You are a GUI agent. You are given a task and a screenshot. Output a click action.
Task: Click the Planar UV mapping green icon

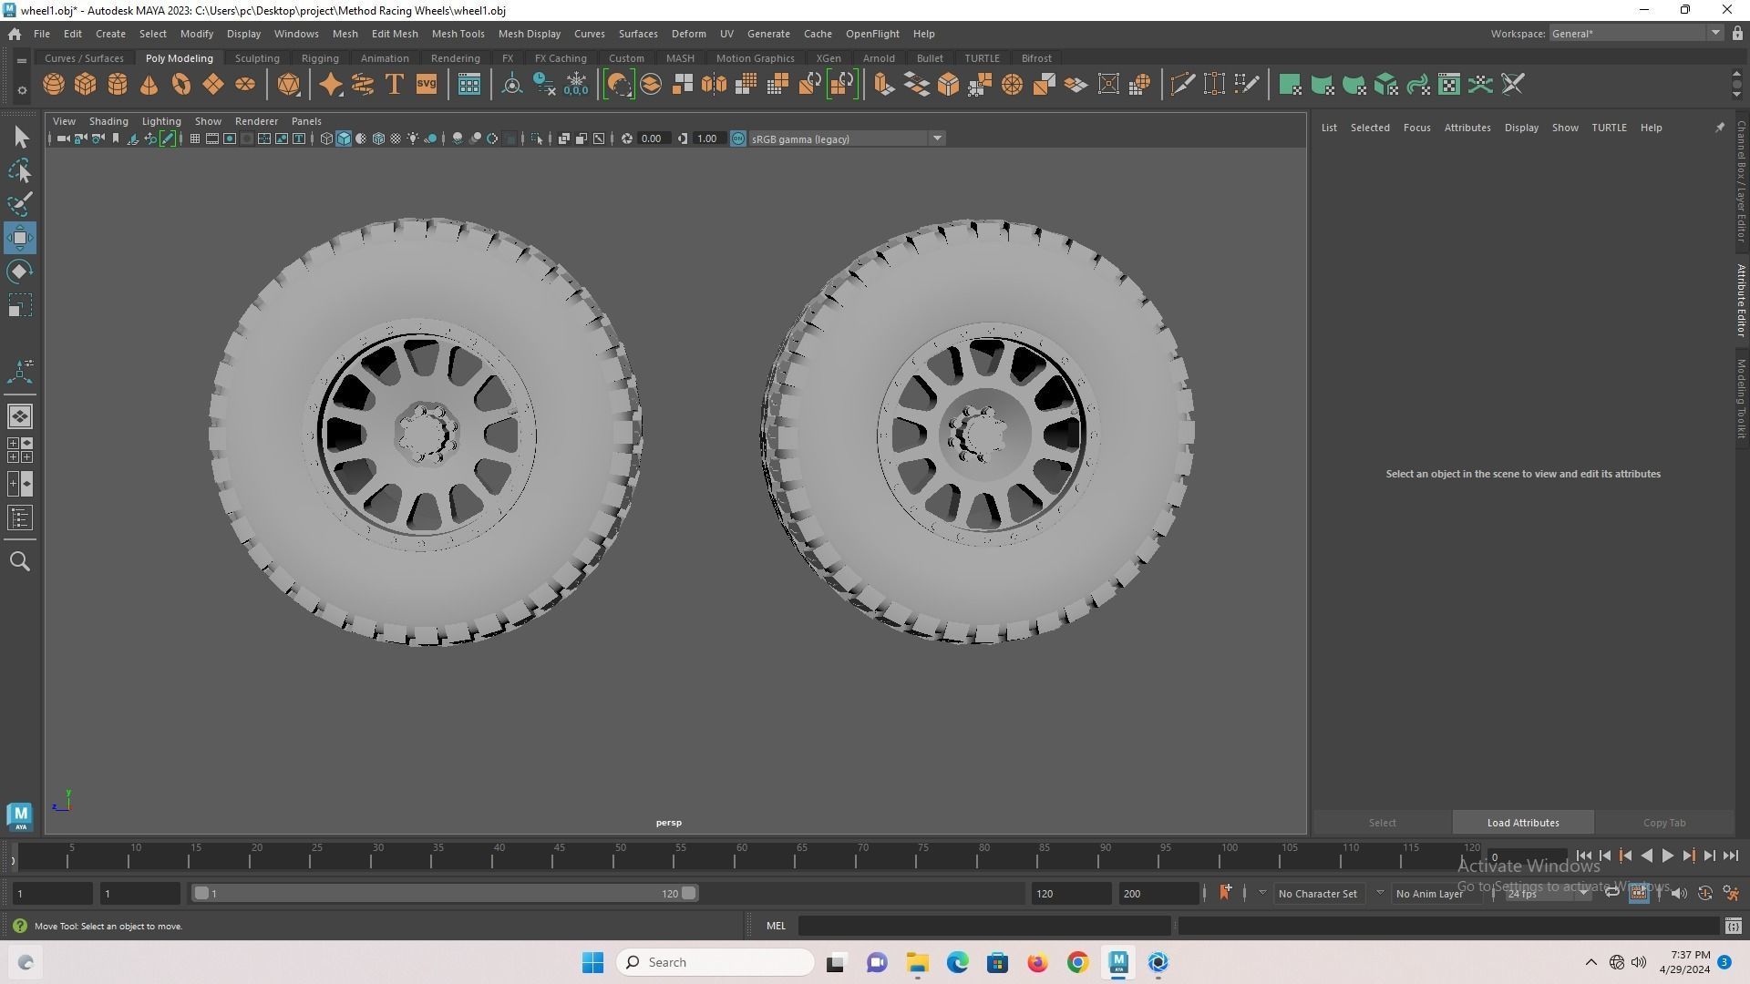tap(1290, 85)
